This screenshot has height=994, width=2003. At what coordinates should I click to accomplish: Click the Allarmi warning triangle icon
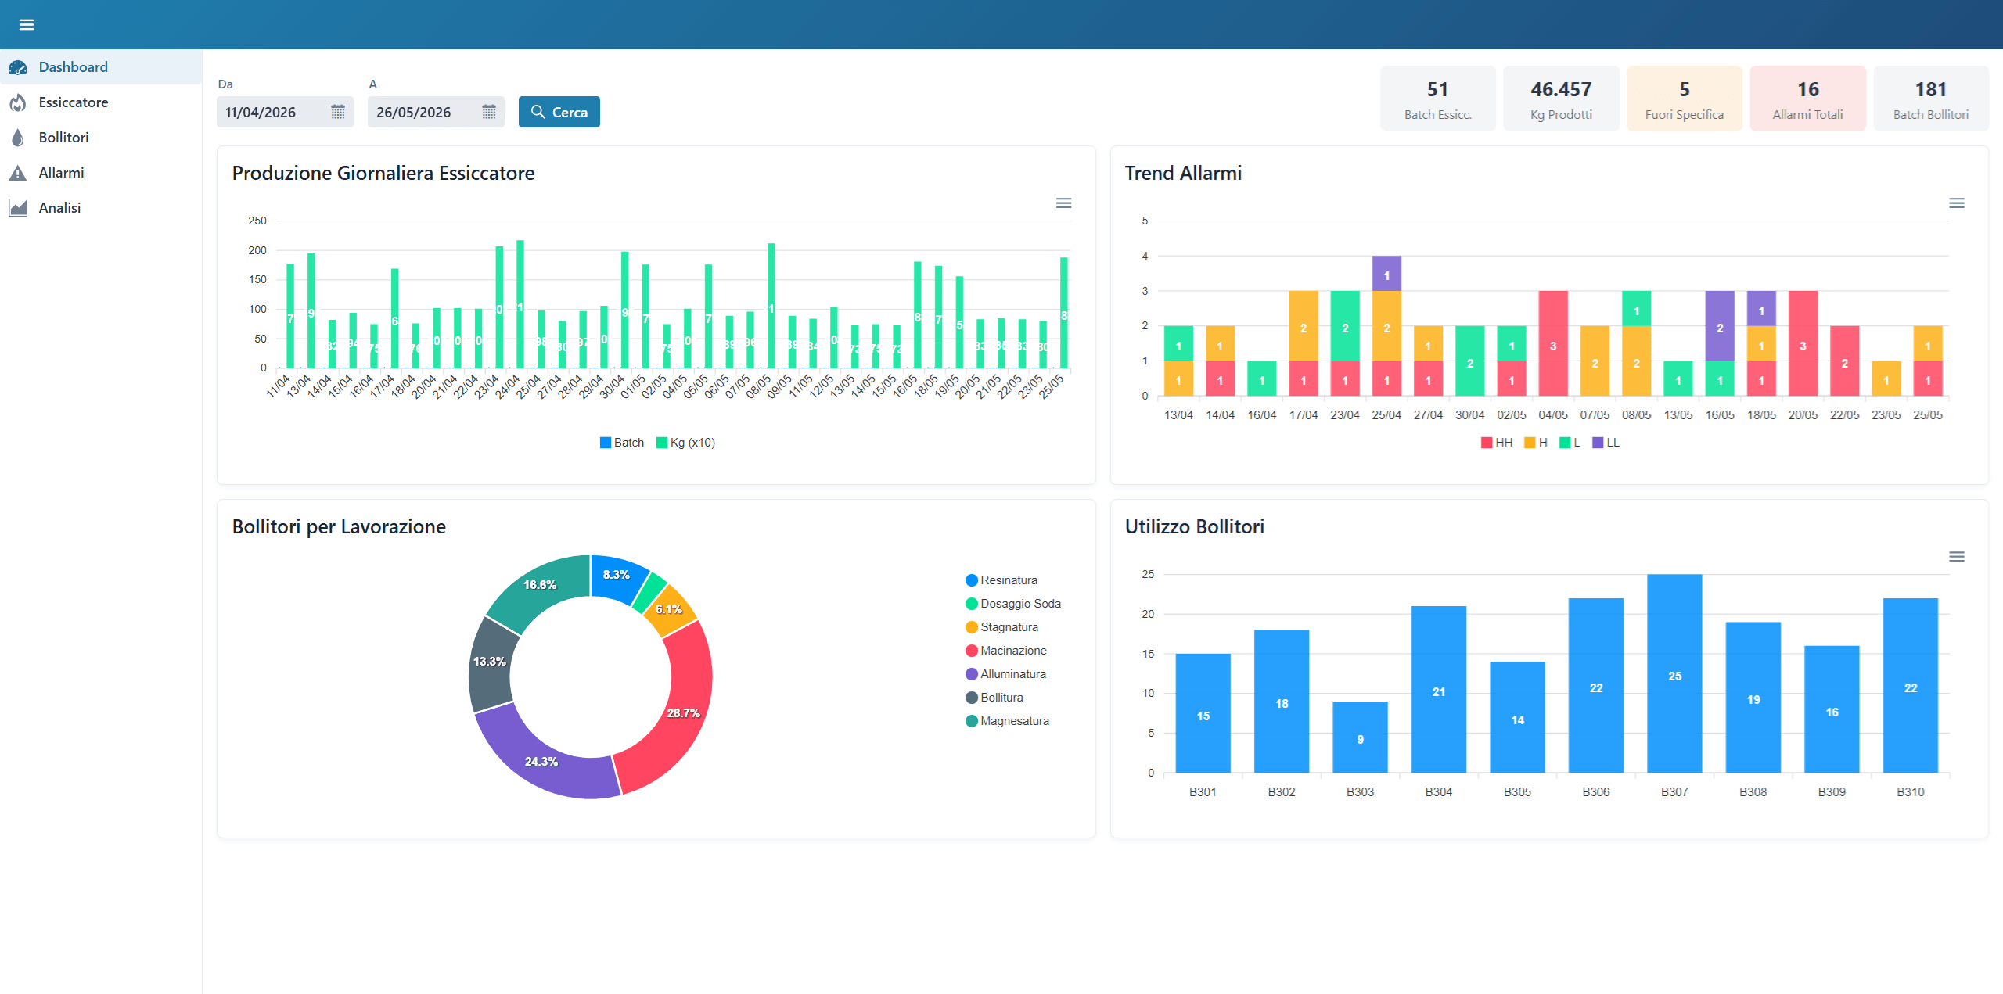[18, 173]
